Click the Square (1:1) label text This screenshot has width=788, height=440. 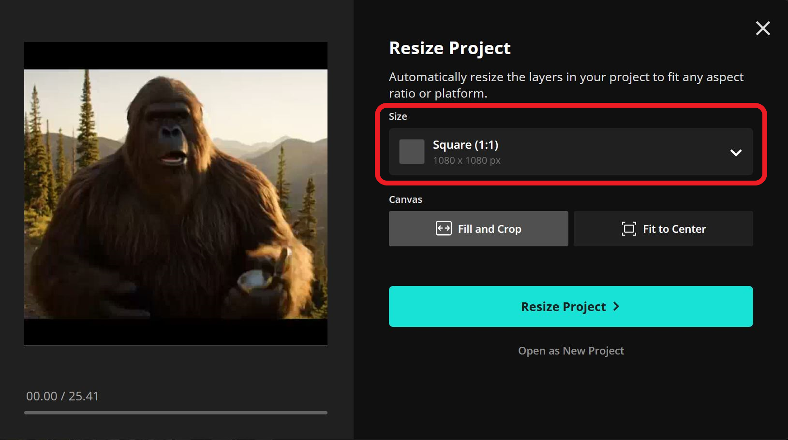[x=465, y=144]
